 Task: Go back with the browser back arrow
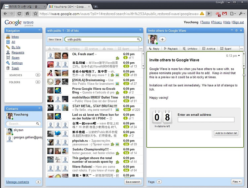click(5, 14)
